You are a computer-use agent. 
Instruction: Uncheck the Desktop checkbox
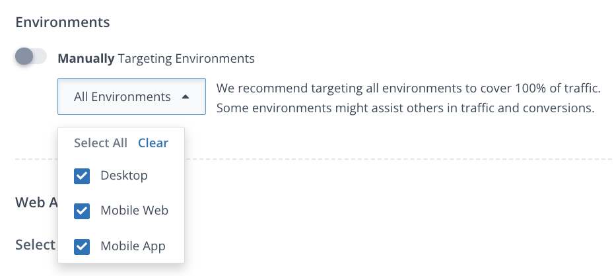(x=82, y=176)
